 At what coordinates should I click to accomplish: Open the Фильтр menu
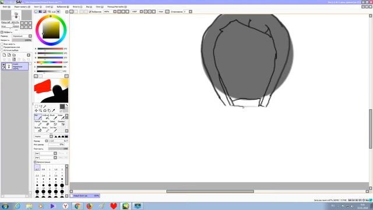point(77,7)
